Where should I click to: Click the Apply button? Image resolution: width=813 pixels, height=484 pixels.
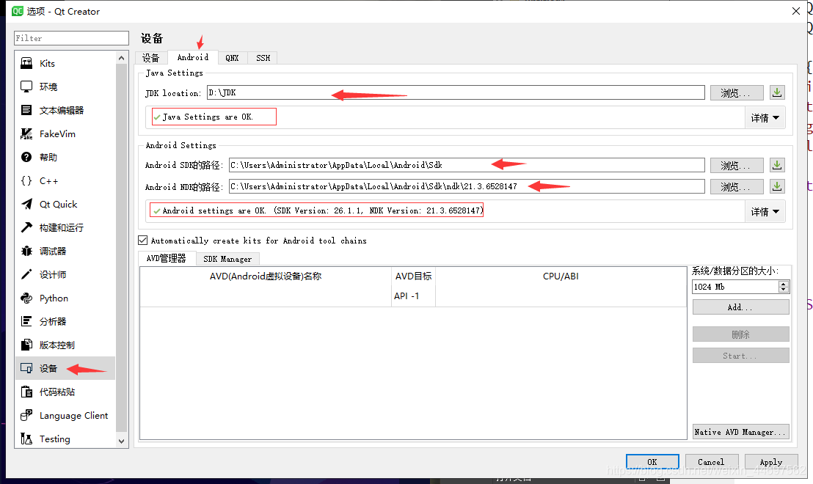pos(771,462)
